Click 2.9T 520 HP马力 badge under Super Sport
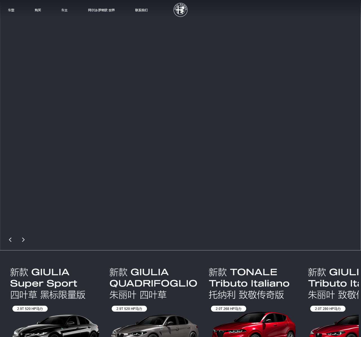This screenshot has height=337, width=361. pos(30,309)
